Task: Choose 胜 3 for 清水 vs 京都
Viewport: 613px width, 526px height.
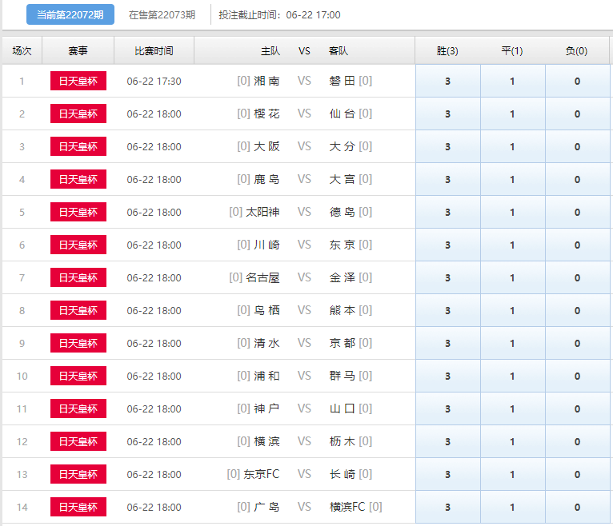Action: pos(448,344)
